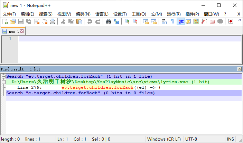Zoom out with the magnifier minus icon

[135, 21]
